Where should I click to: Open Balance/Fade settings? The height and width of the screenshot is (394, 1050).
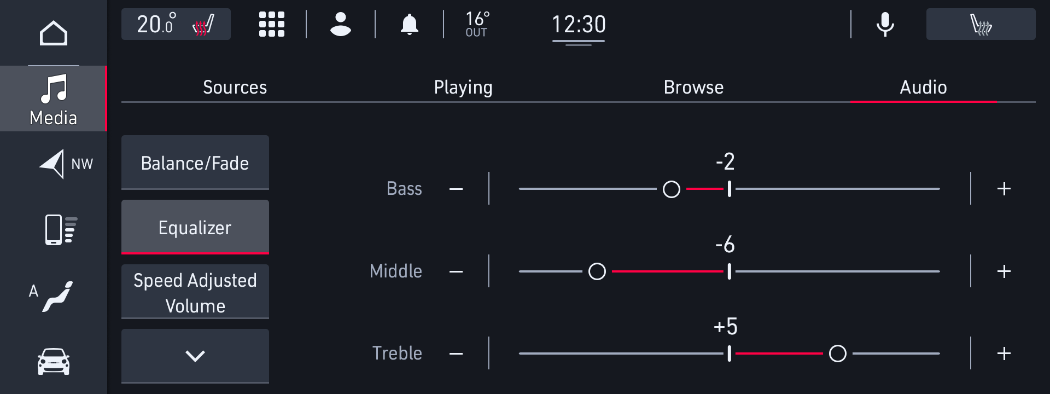coord(195,163)
